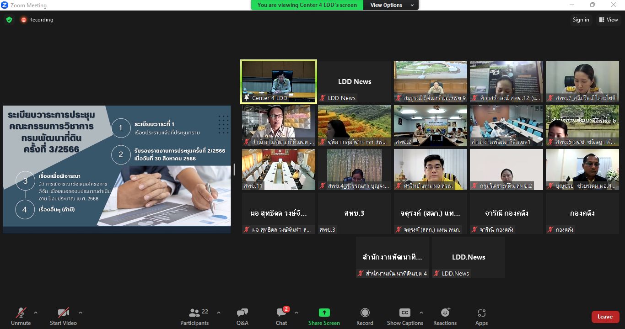Open the Participants panel

click(x=194, y=317)
